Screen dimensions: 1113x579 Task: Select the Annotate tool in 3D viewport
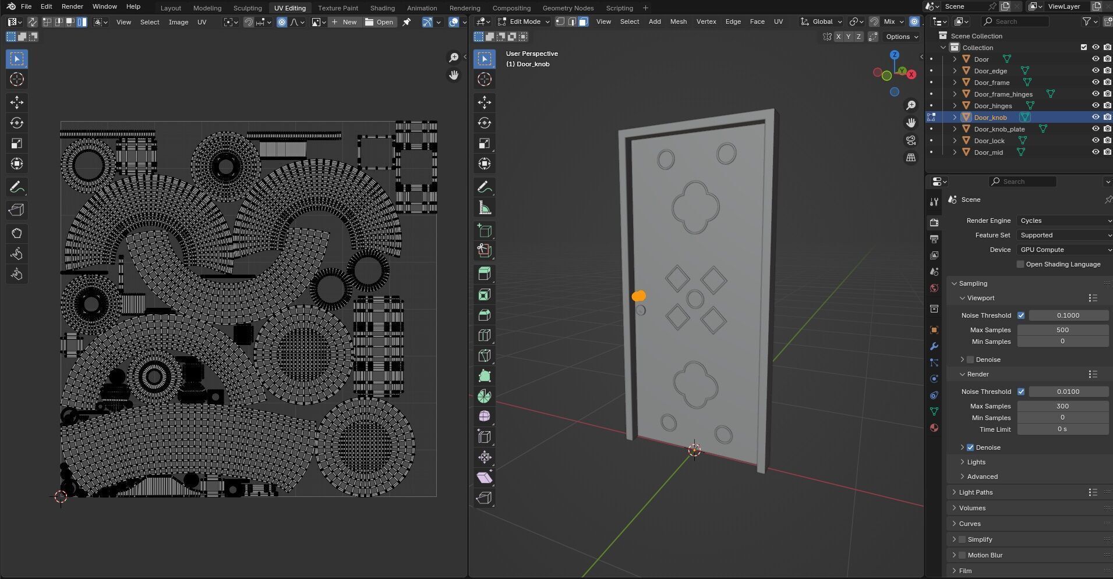click(x=485, y=187)
